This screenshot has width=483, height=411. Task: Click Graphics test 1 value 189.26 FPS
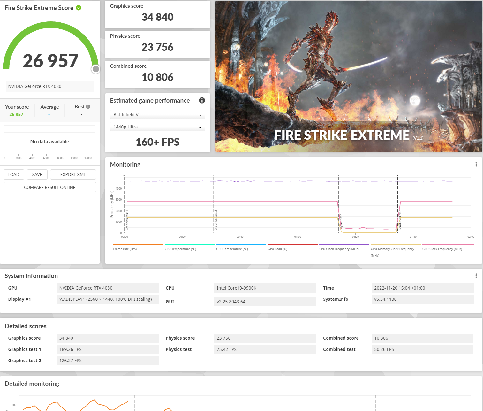(x=108, y=349)
